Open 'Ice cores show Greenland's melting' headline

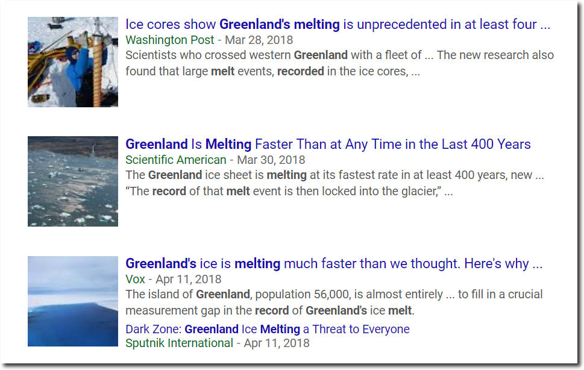[338, 24]
